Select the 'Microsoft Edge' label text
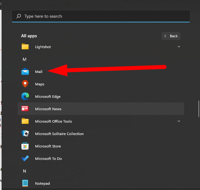Viewport: 200px width, 190px height. [x=48, y=97]
